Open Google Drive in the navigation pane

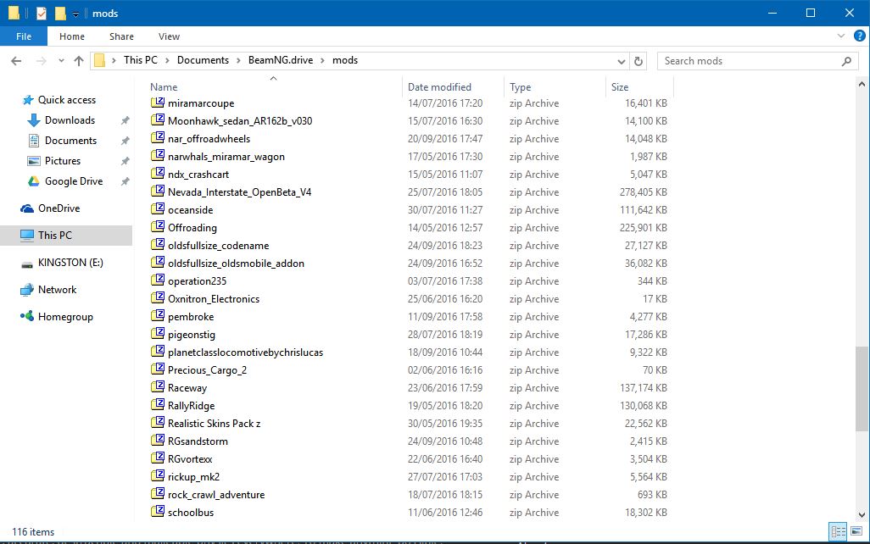coord(73,181)
